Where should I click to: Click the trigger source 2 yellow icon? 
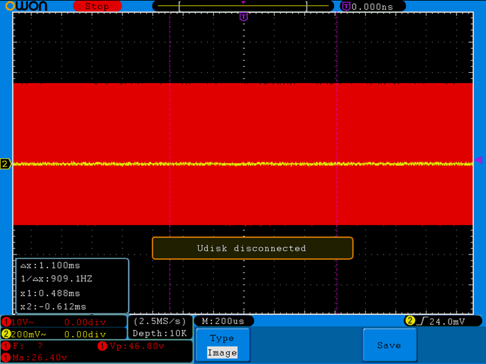tap(410, 321)
